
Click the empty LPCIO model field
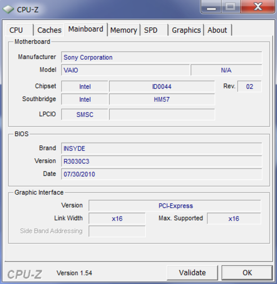(x=162, y=115)
